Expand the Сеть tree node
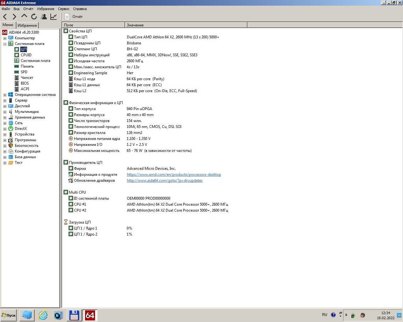403x322 pixels. pyautogui.click(x=5, y=123)
